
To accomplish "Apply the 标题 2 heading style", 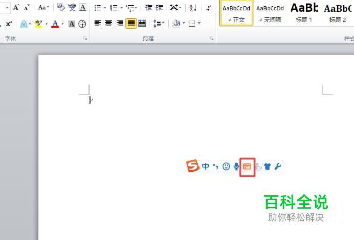I will pyautogui.click(x=338, y=13).
